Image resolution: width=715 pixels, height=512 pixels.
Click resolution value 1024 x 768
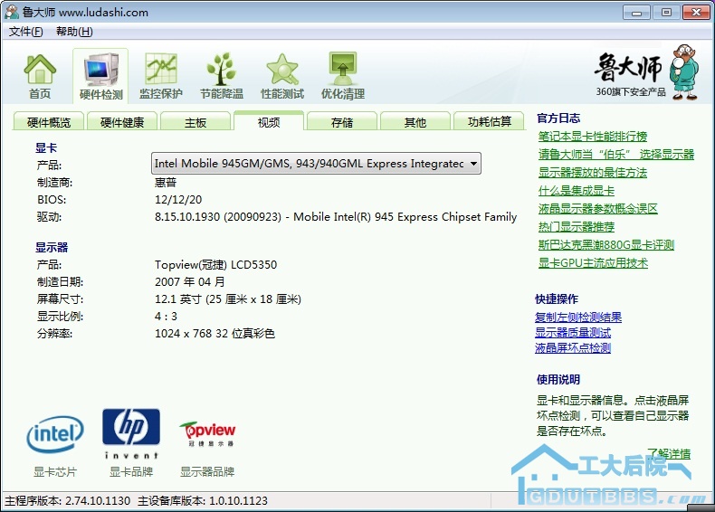pyautogui.click(x=184, y=333)
